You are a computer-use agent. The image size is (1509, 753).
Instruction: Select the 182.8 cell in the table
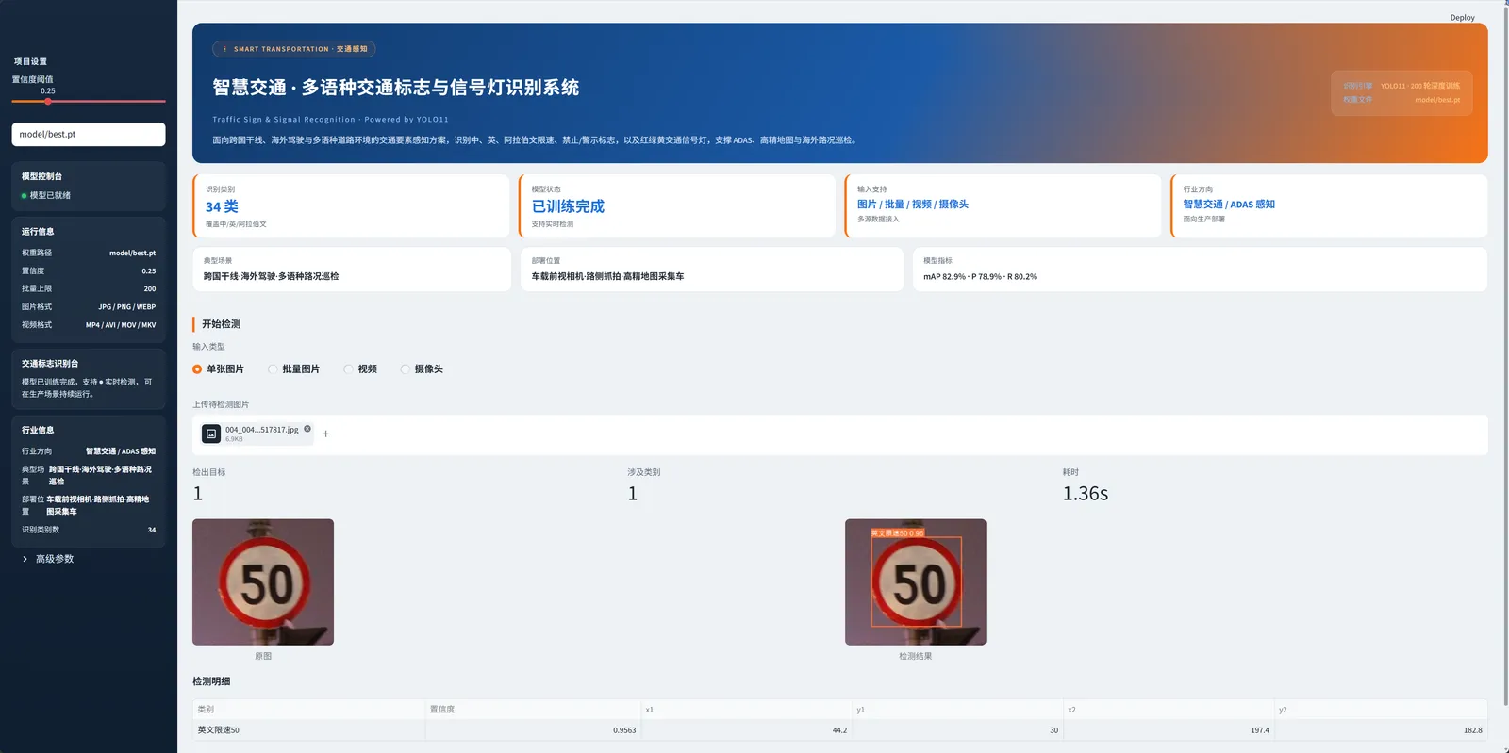click(x=1381, y=730)
